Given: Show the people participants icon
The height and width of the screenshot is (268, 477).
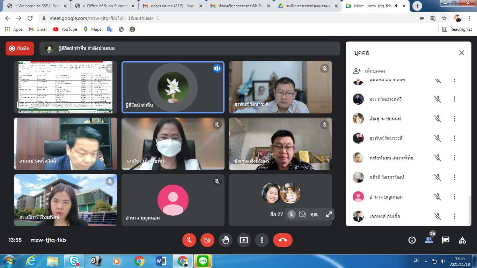Looking at the screenshot, I should tap(429, 240).
